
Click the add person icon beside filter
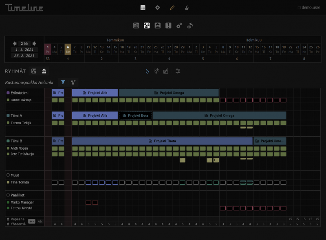pyautogui.click(x=73, y=82)
